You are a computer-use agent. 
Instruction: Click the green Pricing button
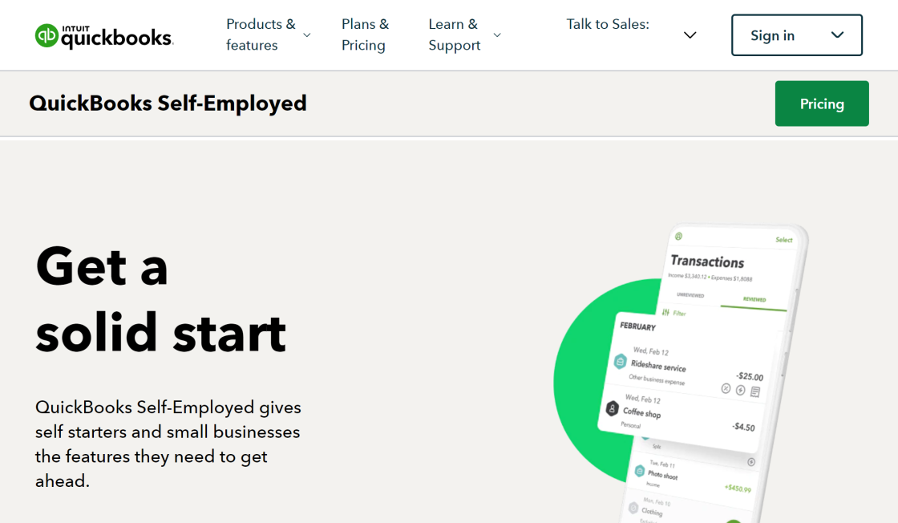(822, 103)
